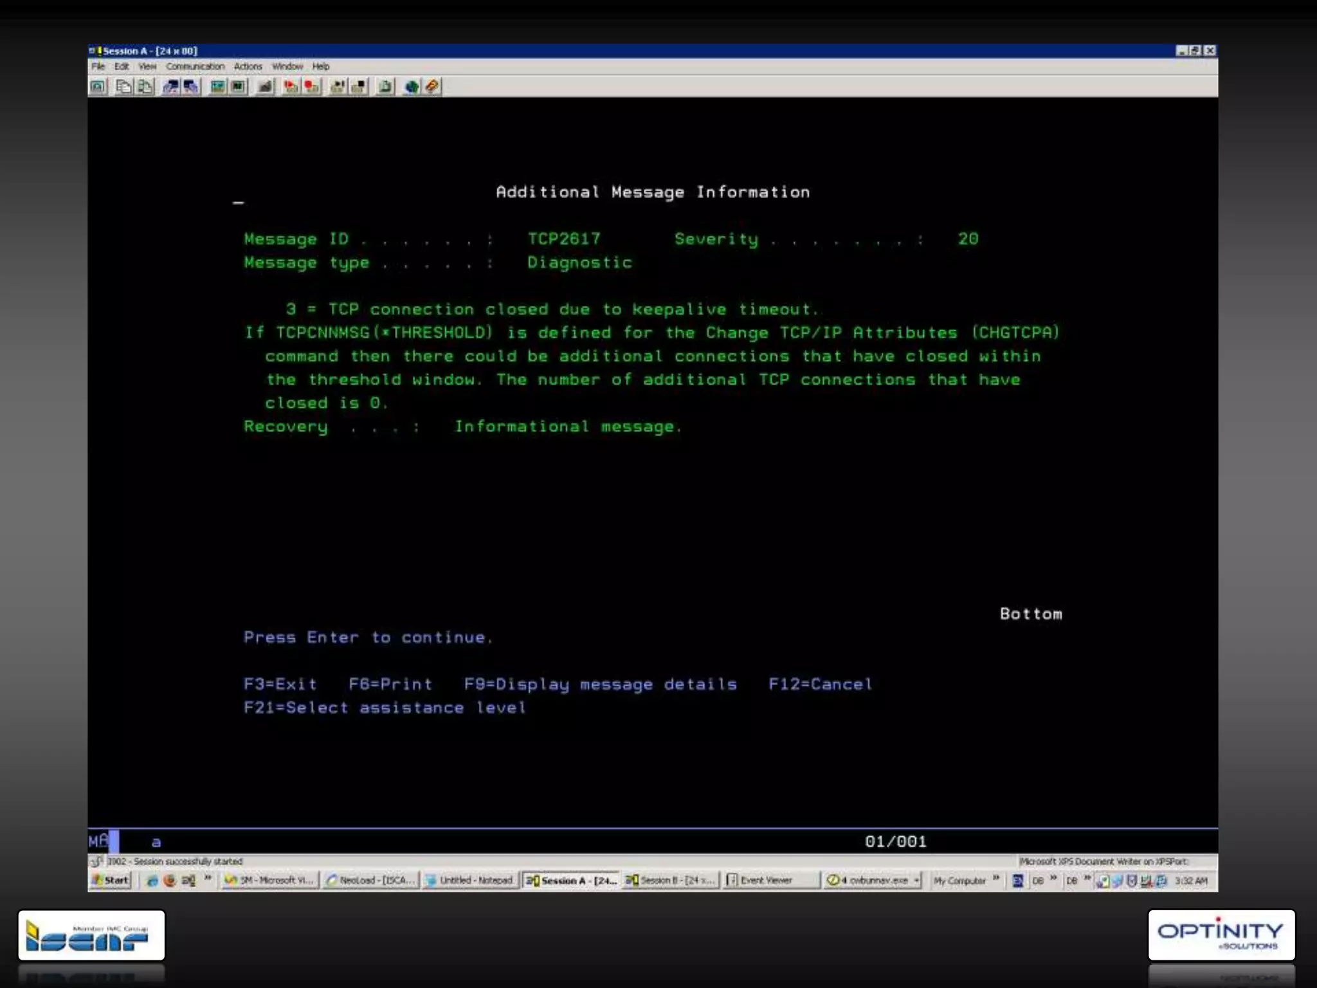The image size is (1317, 988).
Task: Expand the Quick Launch overflow chevron
Action: click(x=208, y=879)
